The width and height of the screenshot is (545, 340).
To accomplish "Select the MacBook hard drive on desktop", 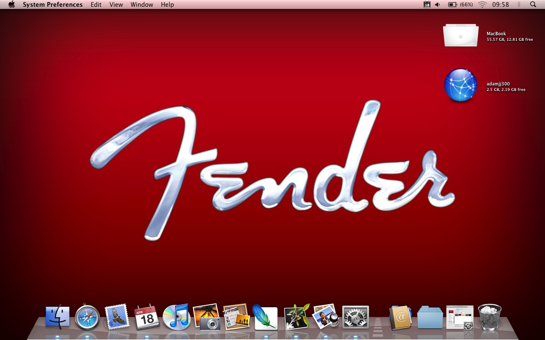I will click(x=461, y=35).
